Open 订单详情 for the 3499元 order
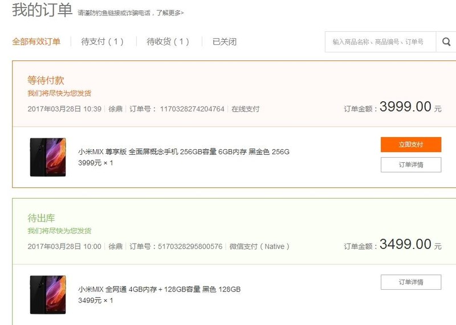 (411, 282)
